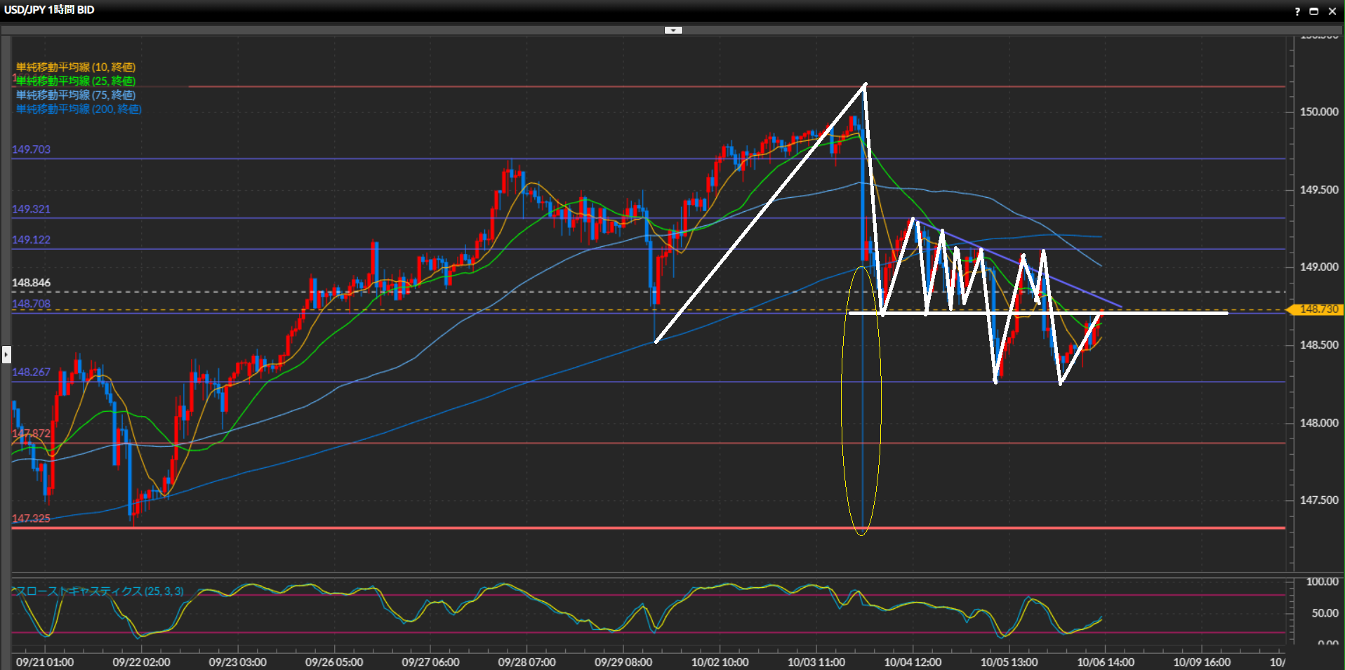Screen dimensions: 1345x670
Task: Click the 150.000 price axis label
Action: coord(1318,112)
